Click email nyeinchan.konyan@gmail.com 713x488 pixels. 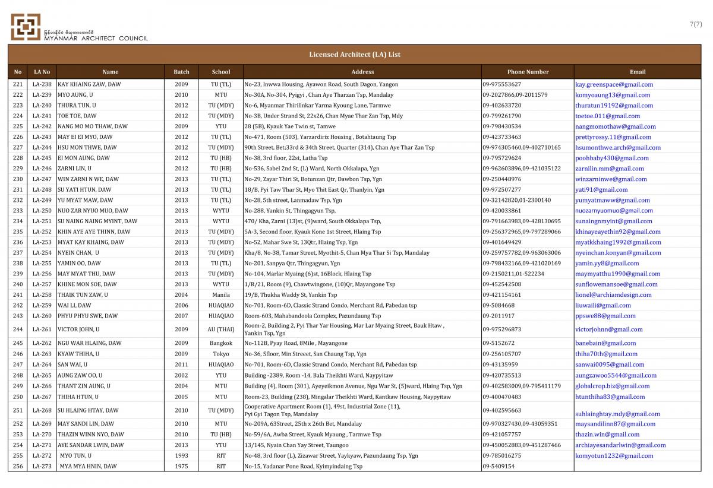tap(618, 253)
